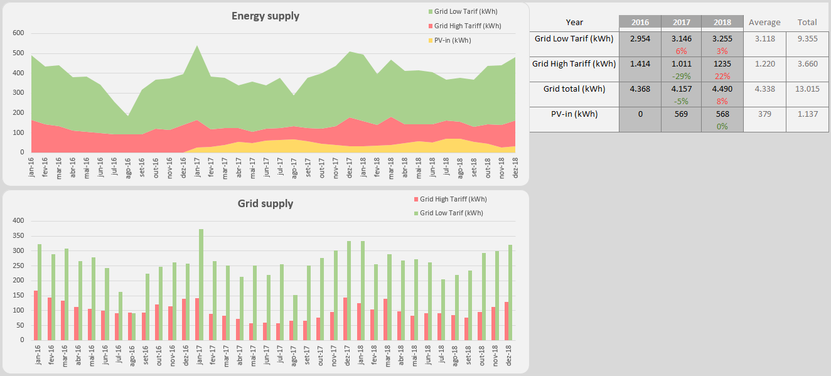Click red Grid High Tariff swatch in Energy supply legend
This screenshot has width=831, height=376.
pos(430,26)
